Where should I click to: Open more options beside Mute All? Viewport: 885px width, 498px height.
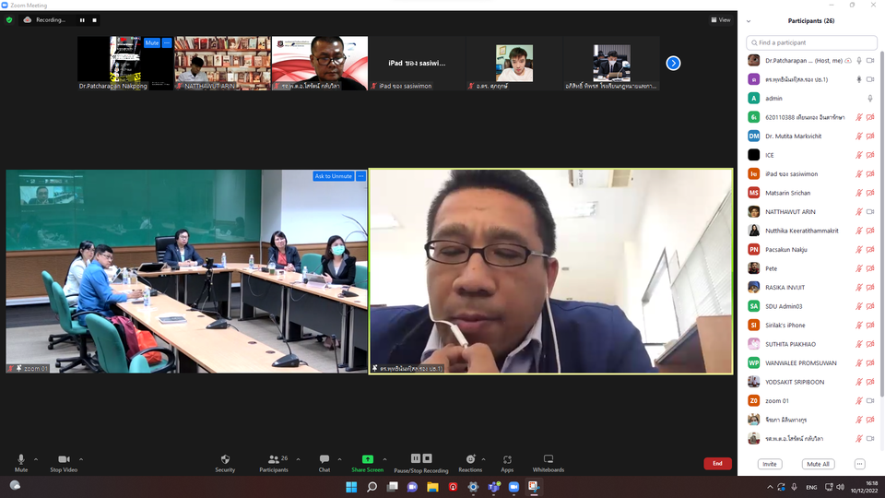tap(859, 464)
